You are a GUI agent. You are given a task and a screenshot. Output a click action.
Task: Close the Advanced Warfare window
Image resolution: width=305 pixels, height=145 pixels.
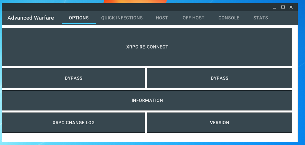(291, 7)
